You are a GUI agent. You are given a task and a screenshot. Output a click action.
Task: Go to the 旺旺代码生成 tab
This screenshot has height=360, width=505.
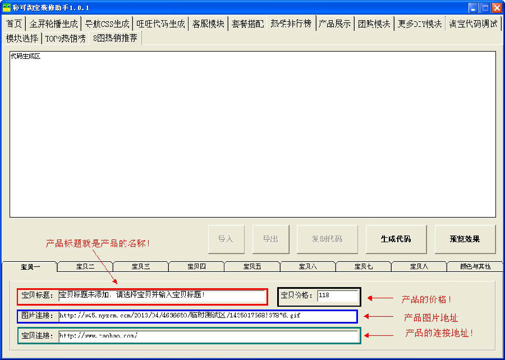(160, 24)
